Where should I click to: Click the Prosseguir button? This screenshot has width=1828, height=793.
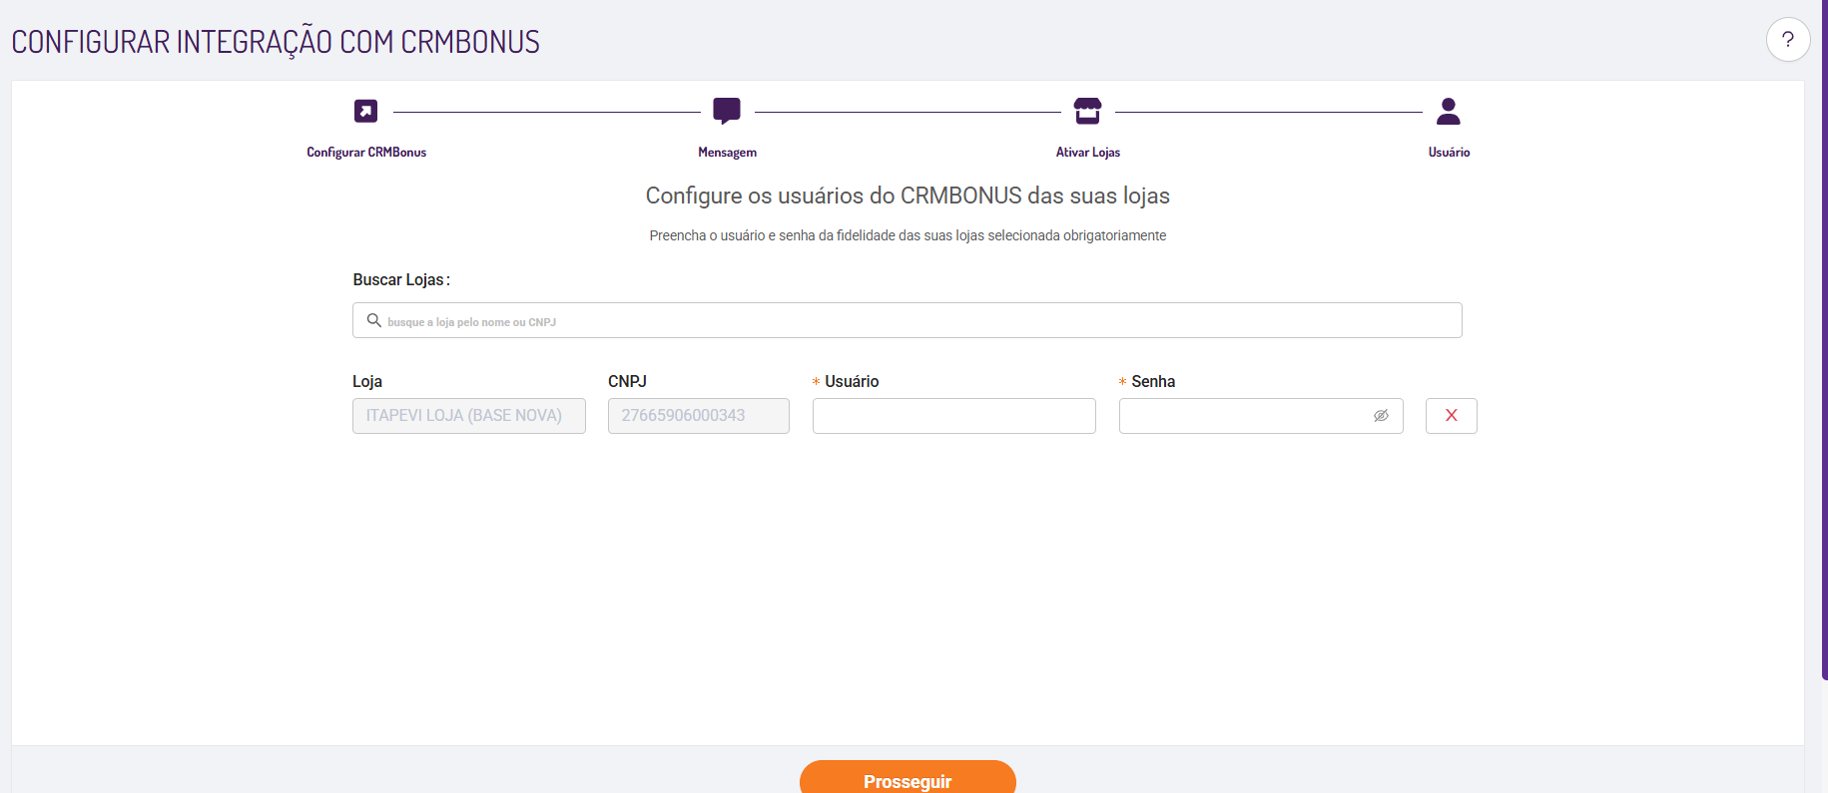coord(908,777)
